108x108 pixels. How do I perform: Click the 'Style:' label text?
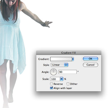click(46, 65)
